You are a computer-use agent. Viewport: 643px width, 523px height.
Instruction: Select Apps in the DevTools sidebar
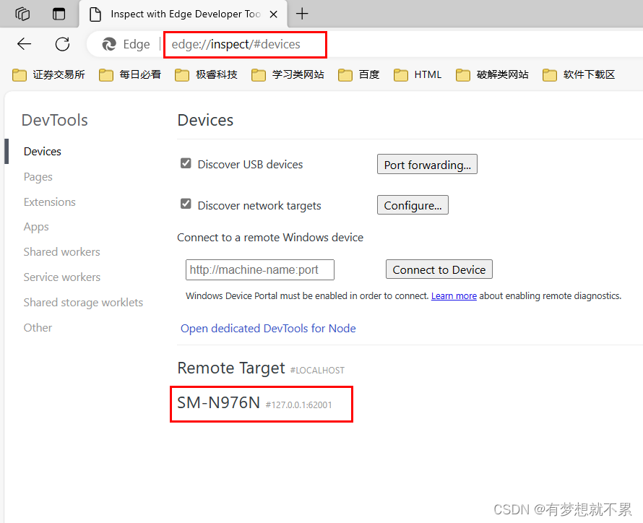pos(36,227)
